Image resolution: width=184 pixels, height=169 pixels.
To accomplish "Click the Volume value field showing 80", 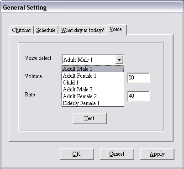I will (x=138, y=78).
